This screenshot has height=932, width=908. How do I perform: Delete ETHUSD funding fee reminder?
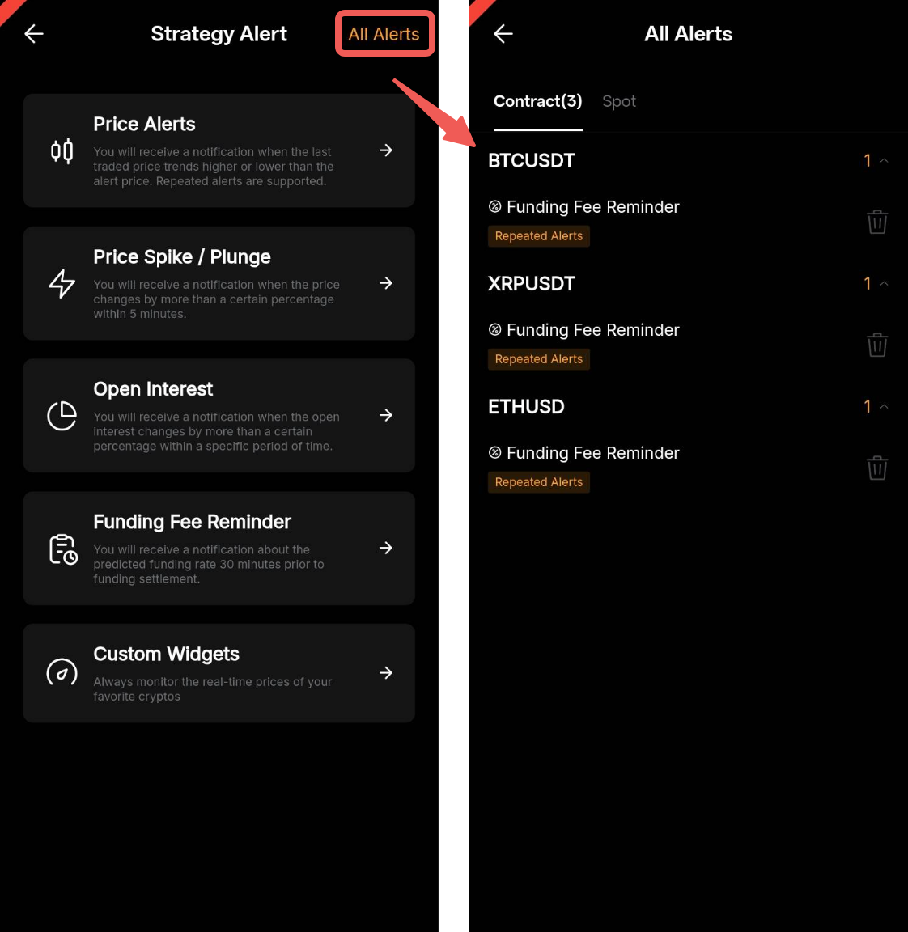(x=877, y=468)
